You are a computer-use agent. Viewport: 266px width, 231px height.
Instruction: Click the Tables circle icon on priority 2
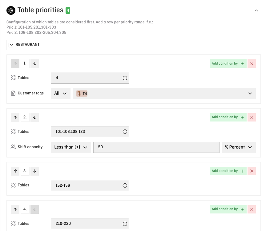(13, 132)
